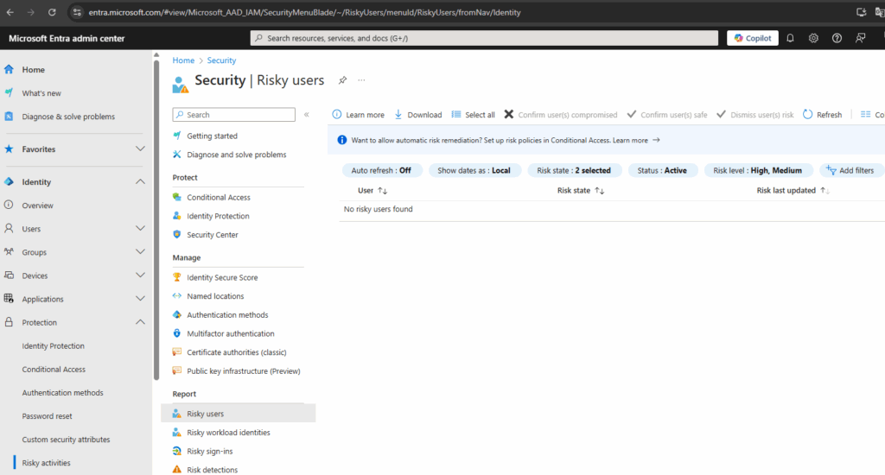Viewport: 885px width, 475px height.
Task: Open the help question mark icon
Action: 837,38
